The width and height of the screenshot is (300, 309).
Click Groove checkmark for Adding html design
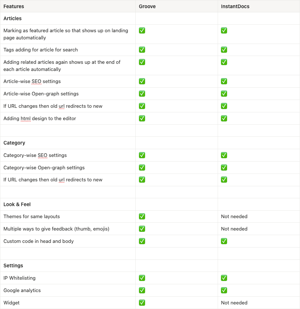pyautogui.click(x=142, y=119)
